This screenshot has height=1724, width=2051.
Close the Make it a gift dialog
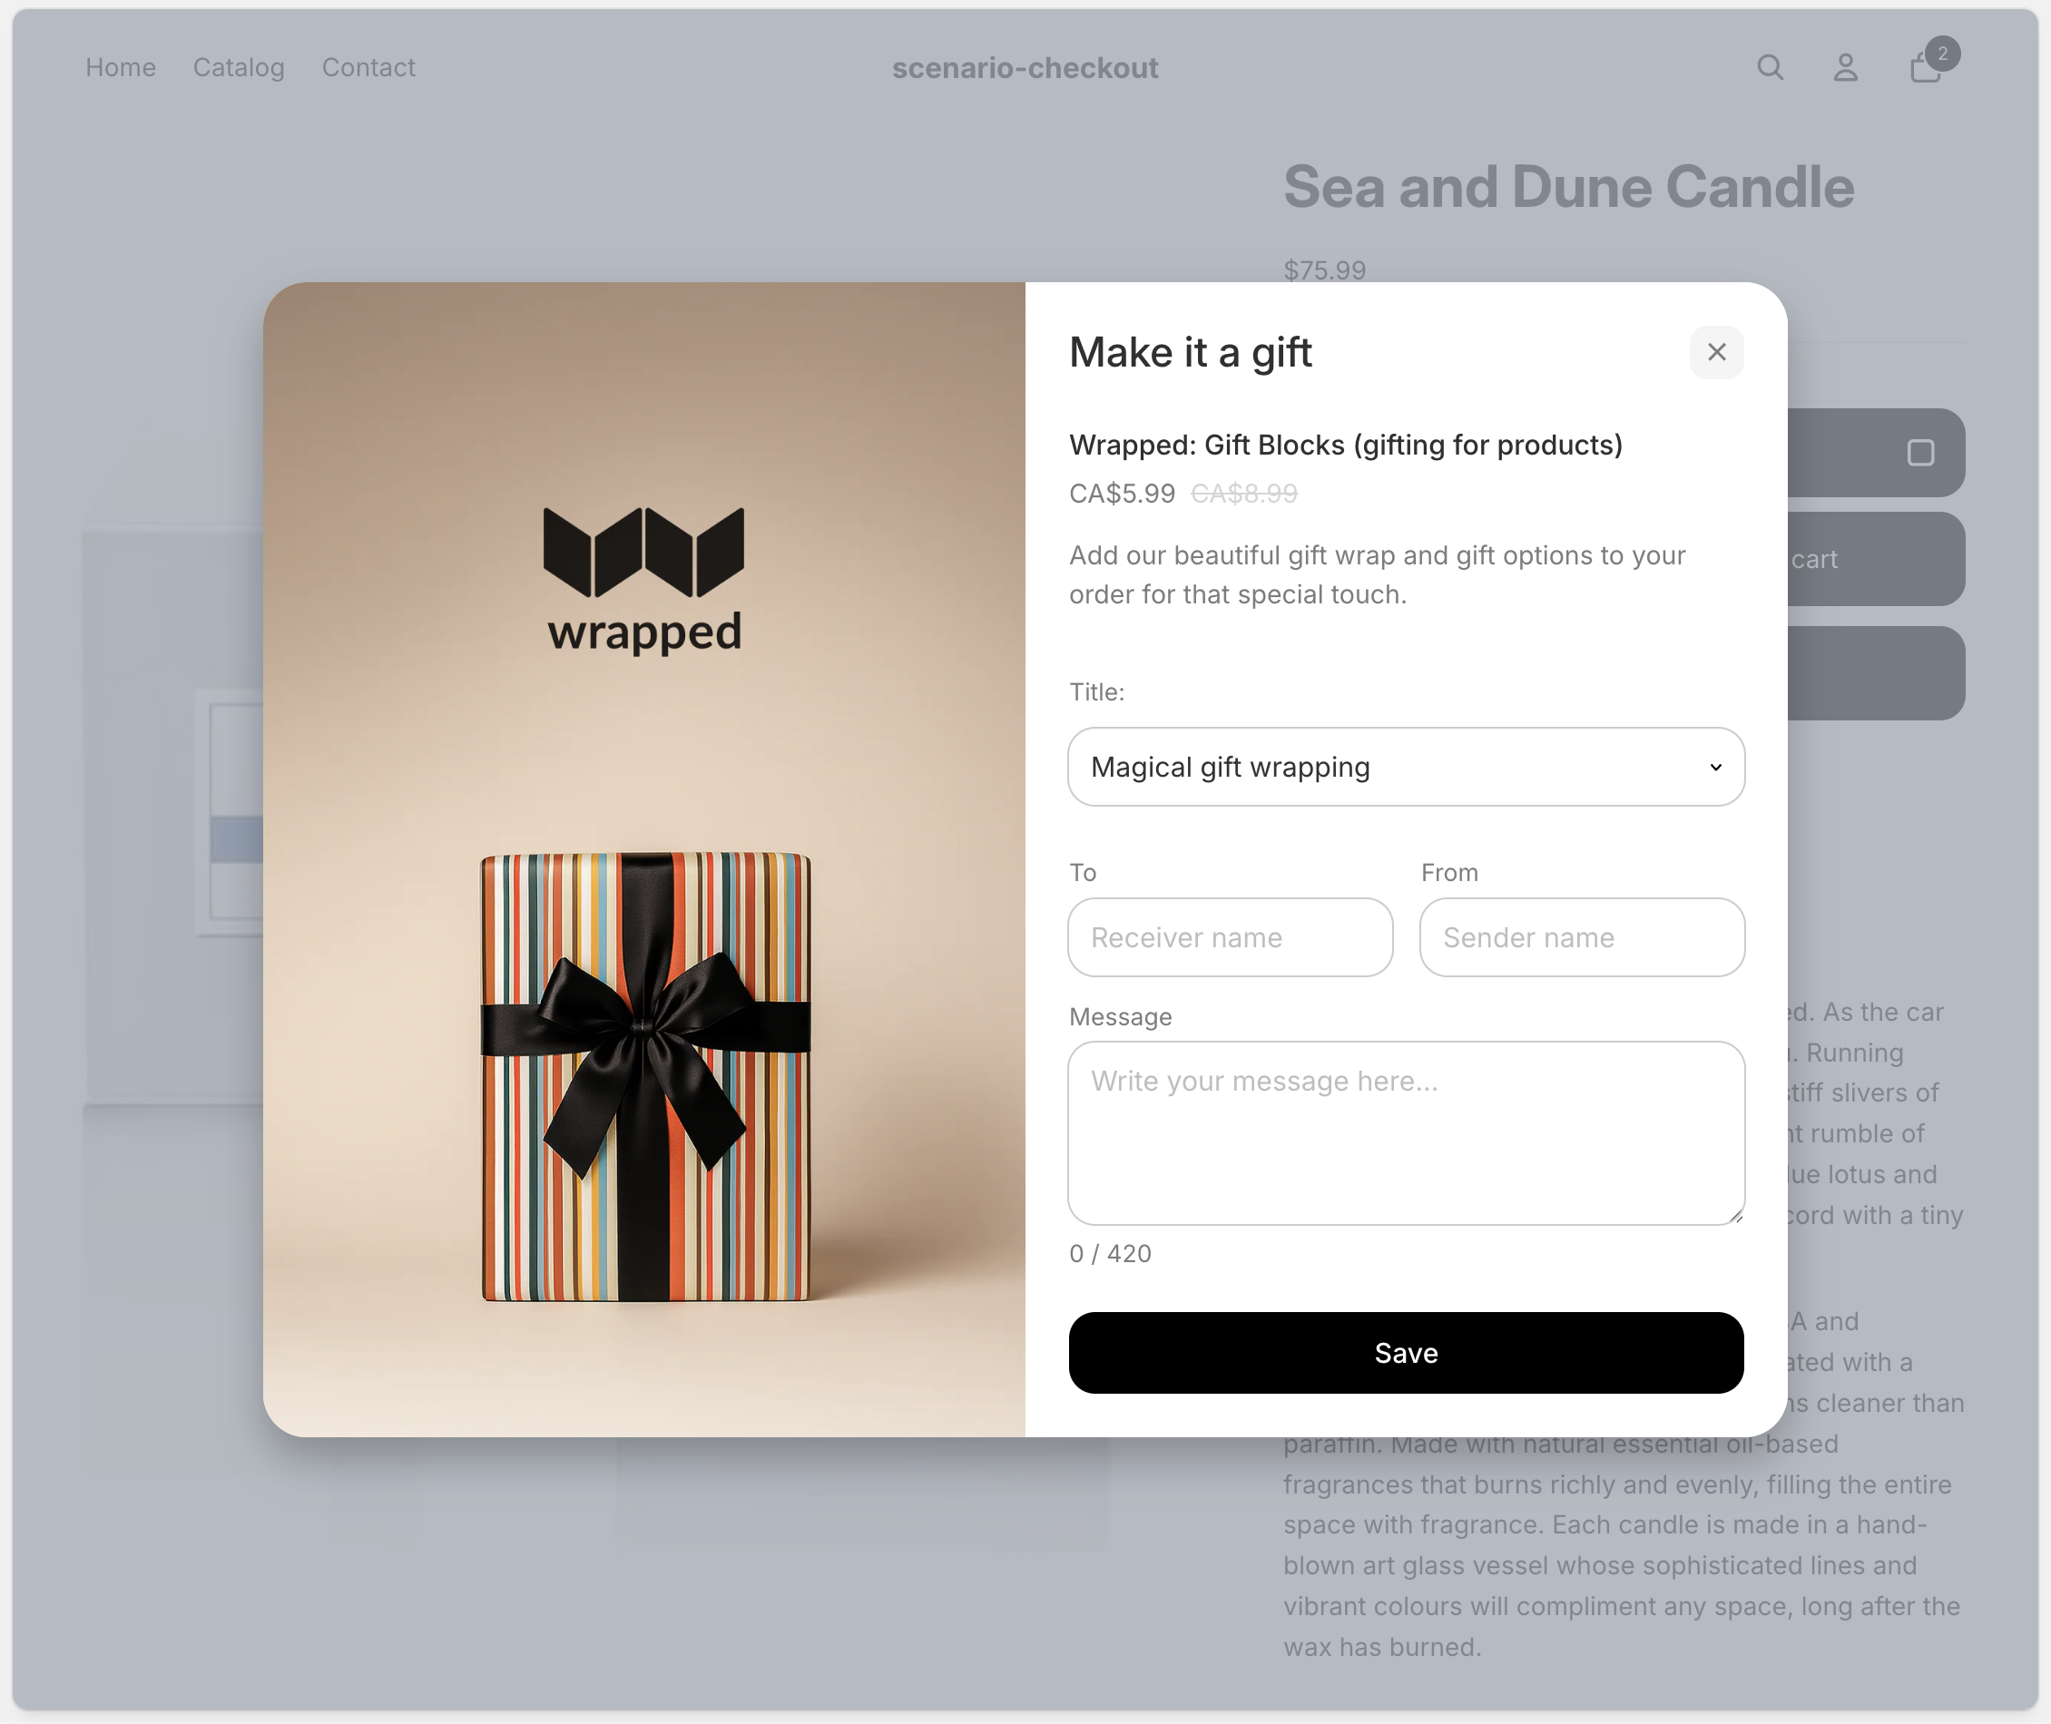(1716, 352)
